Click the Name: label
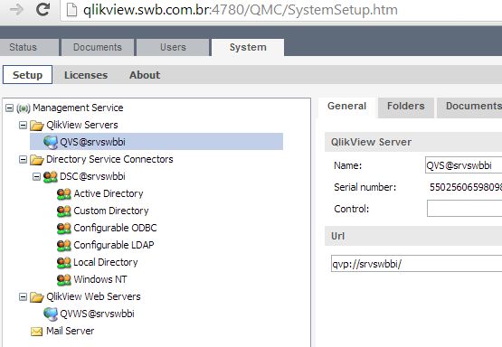The image size is (502, 347). [x=347, y=165]
